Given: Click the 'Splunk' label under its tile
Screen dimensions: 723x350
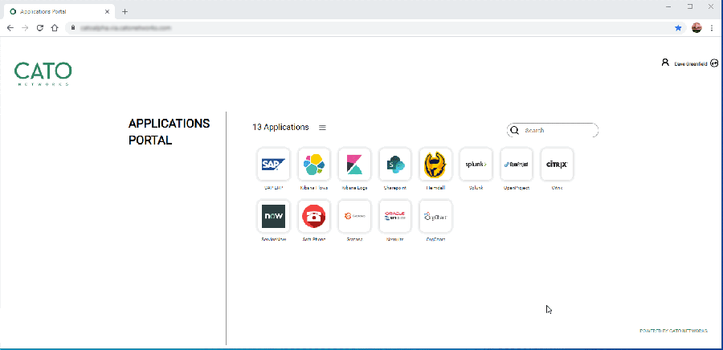Looking at the screenshot, I should point(476,188).
